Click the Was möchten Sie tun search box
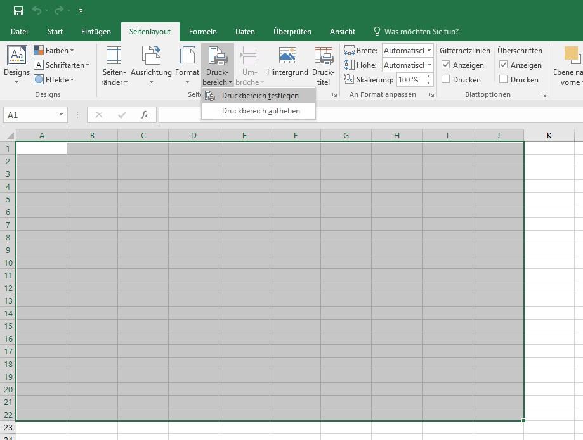The height and width of the screenshot is (440, 583). pyautogui.click(x=421, y=32)
